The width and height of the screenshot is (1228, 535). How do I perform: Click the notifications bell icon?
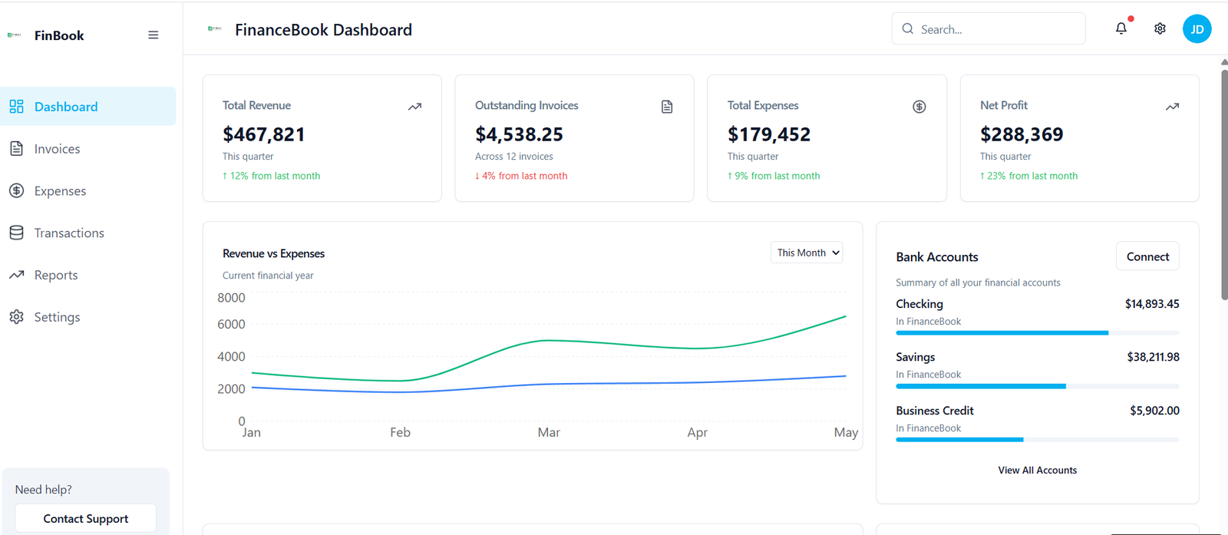1121,28
